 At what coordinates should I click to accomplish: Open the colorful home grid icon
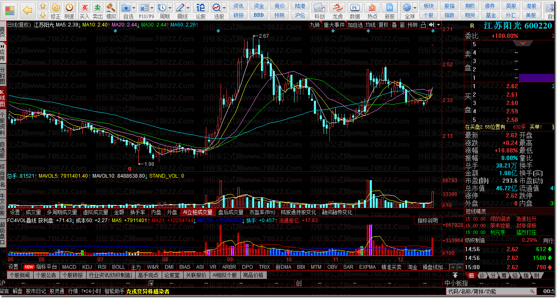[x=9, y=10]
